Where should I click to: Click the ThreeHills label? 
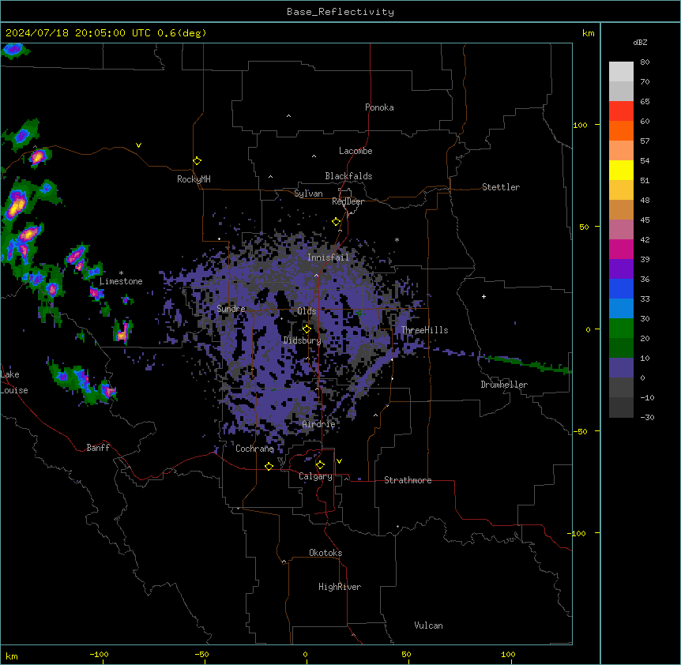(424, 330)
